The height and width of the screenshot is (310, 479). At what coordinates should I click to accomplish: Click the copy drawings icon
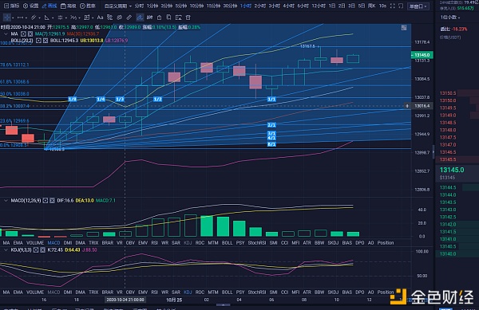click(168, 18)
